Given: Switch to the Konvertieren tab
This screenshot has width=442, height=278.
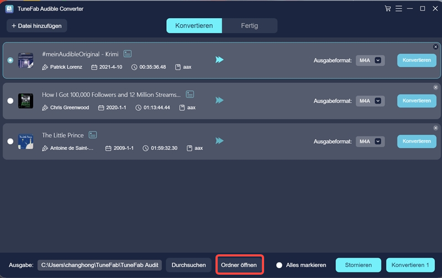Looking at the screenshot, I should [194, 25].
